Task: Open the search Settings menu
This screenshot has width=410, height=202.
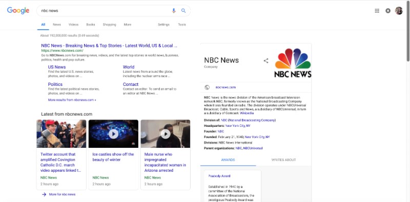Action: pyautogui.click(x=163, y=25)
